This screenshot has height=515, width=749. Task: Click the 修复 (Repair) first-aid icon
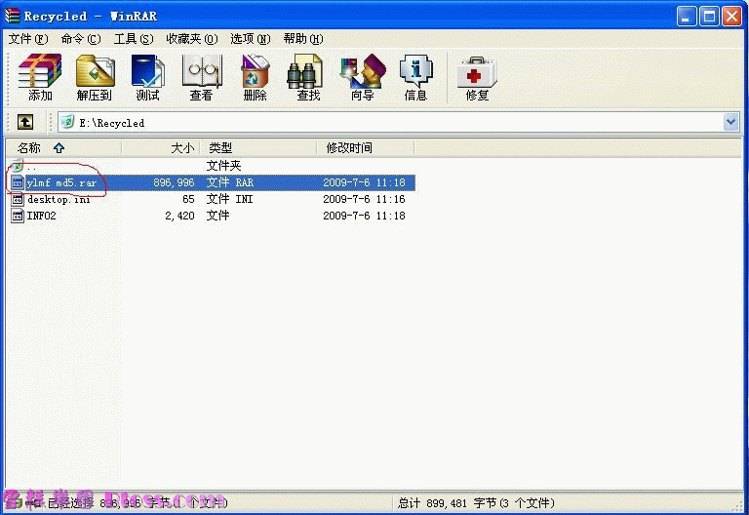click(477, 72)
